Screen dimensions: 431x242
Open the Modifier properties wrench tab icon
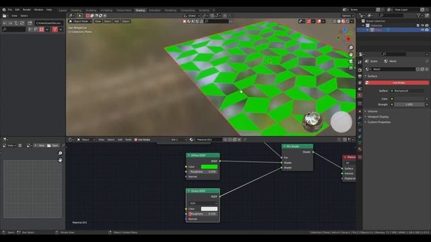point(360,118)
